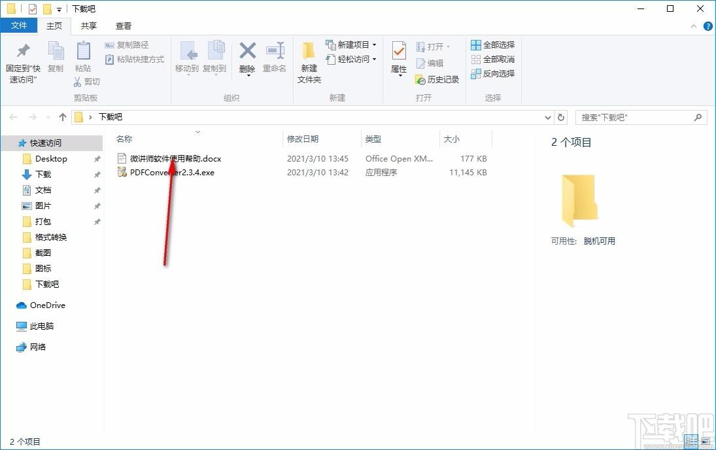The width and height of the screenshot is (716, 450).
Task: Collapse the ribbon with the chevron
Action: 694,26
